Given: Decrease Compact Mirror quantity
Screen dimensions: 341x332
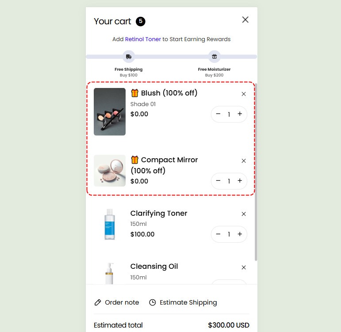Looking at the screenshot, I should point(218,181).
